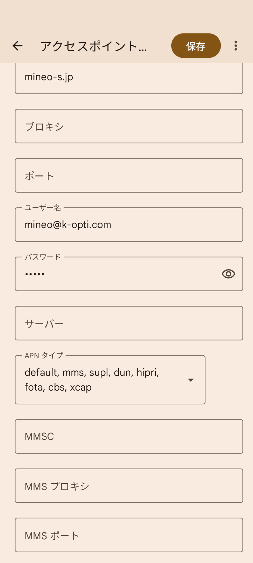Focus the field containing mineo-s.jp
253x563 pixels.
129,77
